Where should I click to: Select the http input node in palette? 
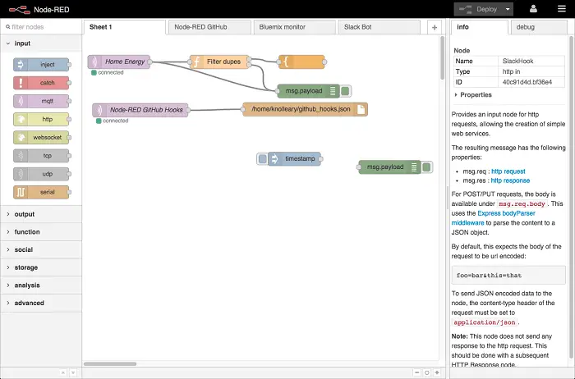(x=41, y=119)
